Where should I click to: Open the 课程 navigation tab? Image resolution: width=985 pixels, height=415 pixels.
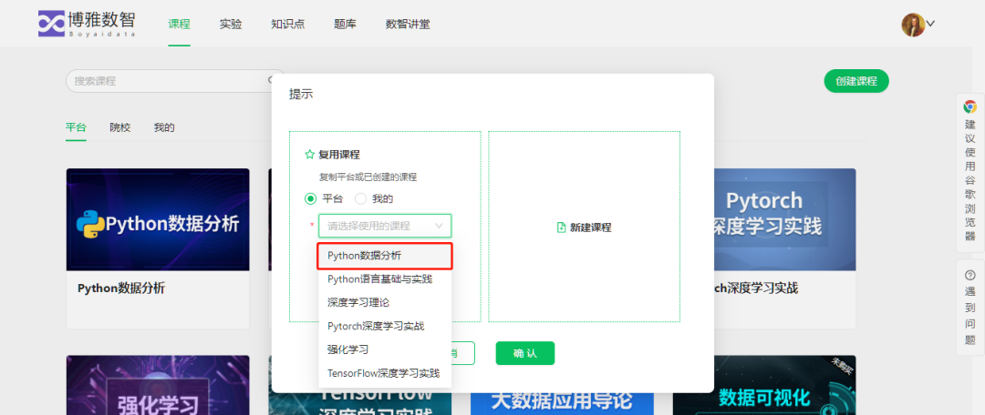pyautogui.click(x=179, y=25)
